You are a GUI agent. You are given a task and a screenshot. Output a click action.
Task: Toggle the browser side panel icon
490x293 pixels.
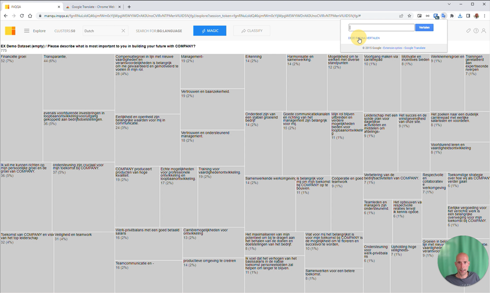468,16
